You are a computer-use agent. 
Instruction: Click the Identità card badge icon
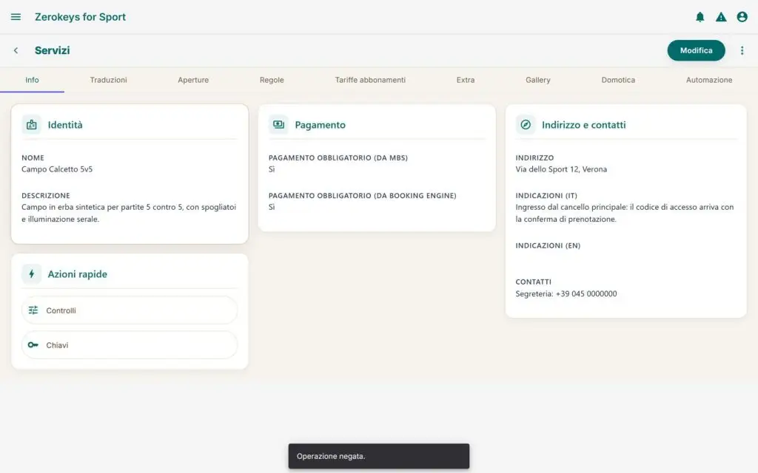pos(31,124)
